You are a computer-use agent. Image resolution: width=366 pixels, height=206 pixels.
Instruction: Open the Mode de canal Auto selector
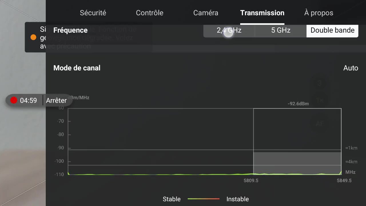point(351,68)
